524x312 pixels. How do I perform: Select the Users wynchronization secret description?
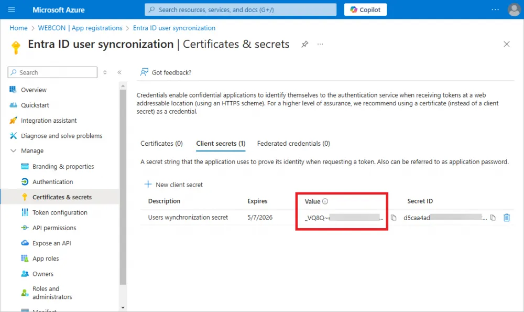point(188,218)
